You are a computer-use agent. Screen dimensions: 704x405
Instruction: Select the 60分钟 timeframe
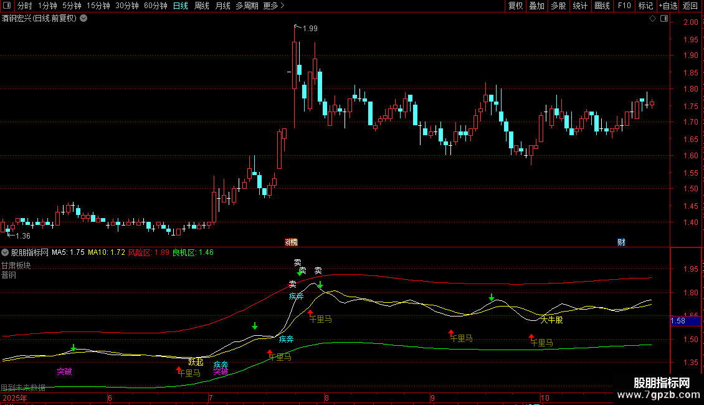(155, 6)
